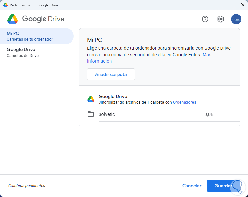Open the help question mark icon
This screenshot has width=248, height=197.
205,19
